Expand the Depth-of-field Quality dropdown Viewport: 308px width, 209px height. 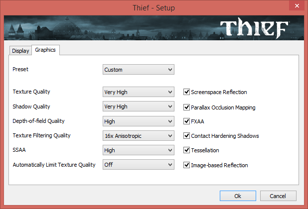pos(138,121)
